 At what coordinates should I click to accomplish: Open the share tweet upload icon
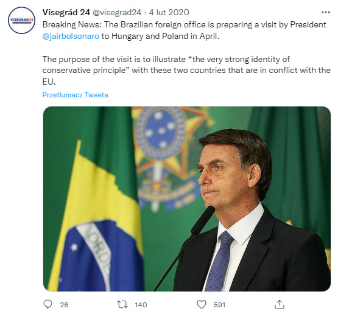[x=280, y=304]
